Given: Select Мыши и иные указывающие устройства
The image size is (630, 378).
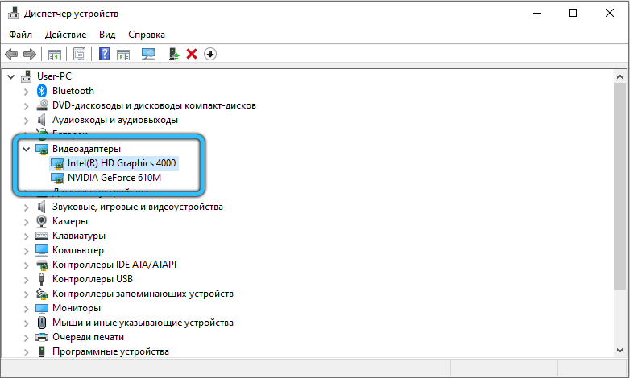Looking at the screenshot, I should (143, 323).
